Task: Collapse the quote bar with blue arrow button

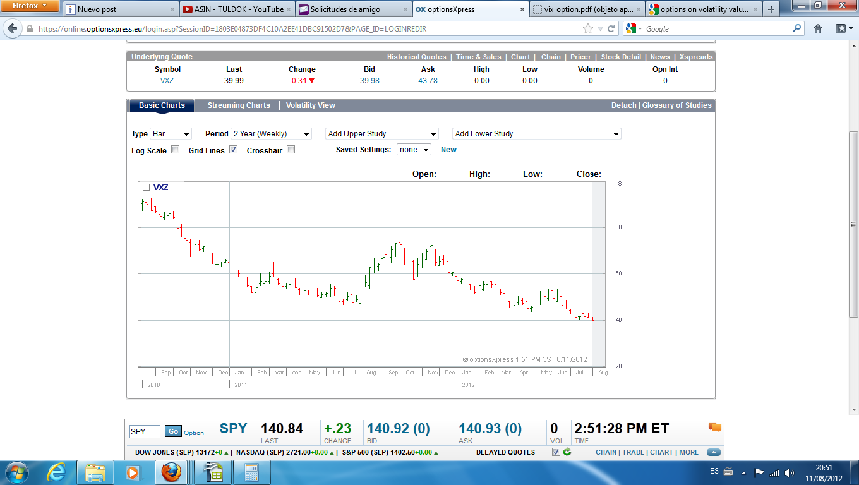Action: 714,452
